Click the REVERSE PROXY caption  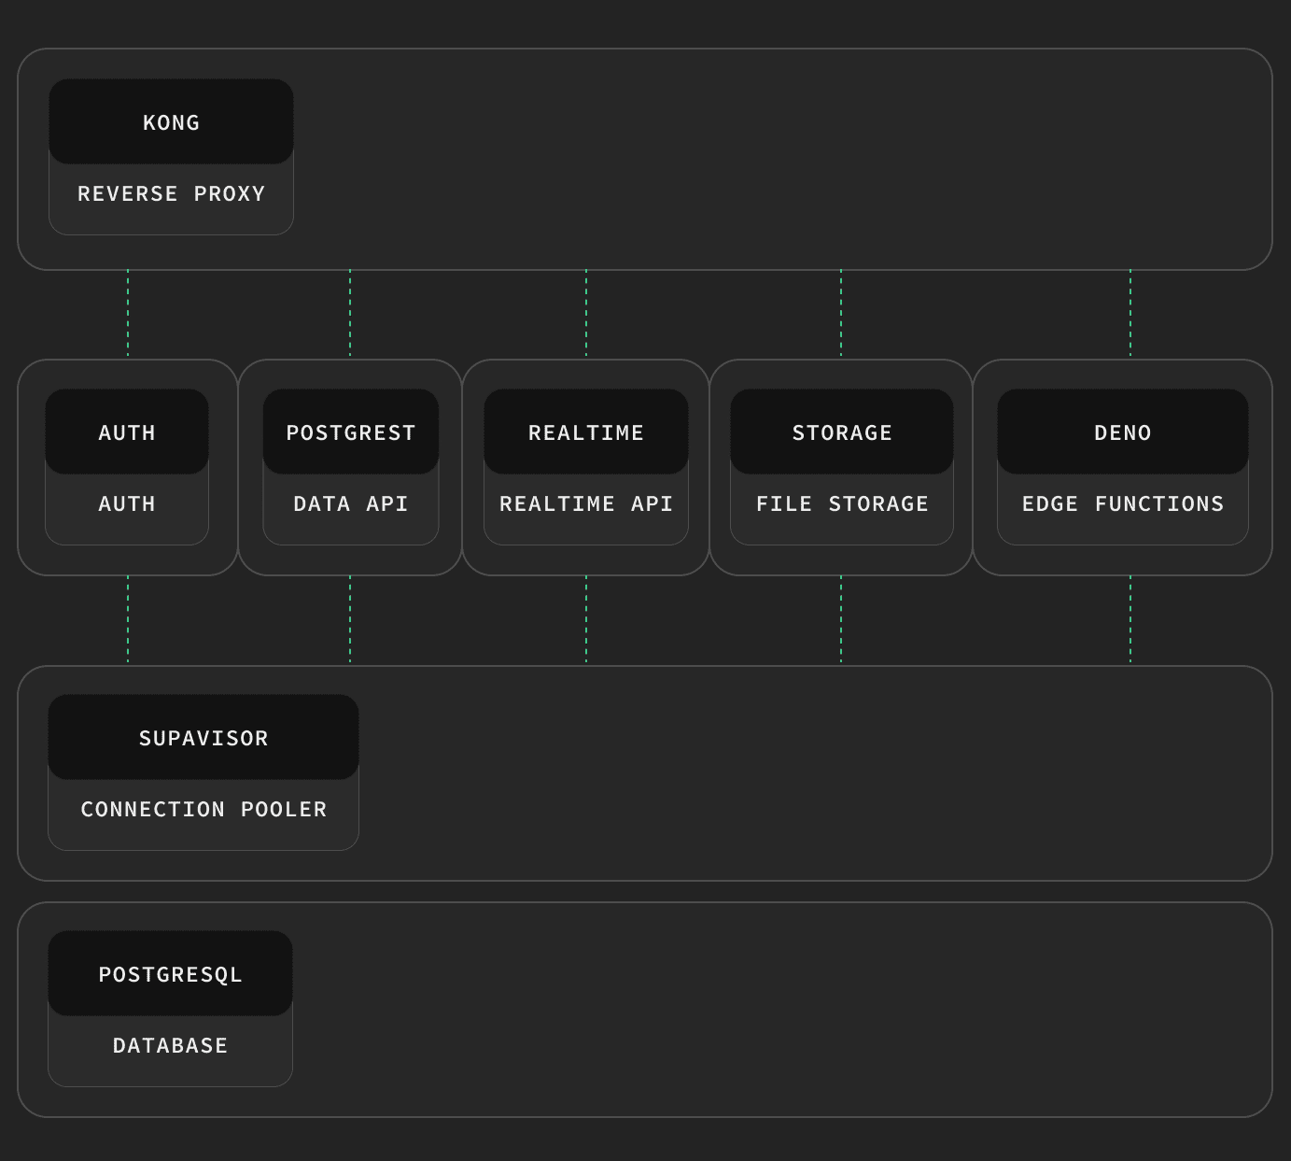point(171,193)
